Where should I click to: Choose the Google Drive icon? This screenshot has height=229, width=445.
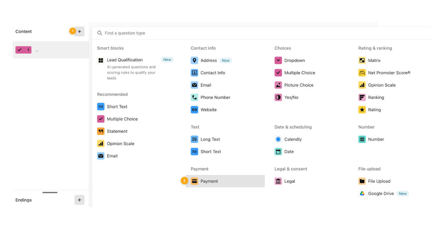[362, 193]
